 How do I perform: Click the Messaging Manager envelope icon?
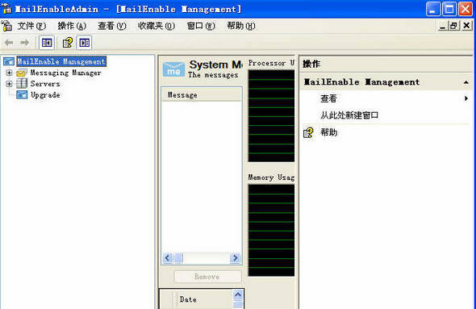click(22, 73)
